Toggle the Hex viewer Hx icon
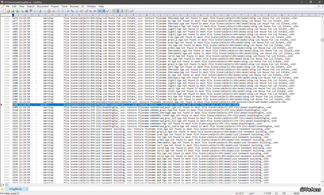Image resolution: width=324 pixels, height=195 pixels. coord(91,11)
